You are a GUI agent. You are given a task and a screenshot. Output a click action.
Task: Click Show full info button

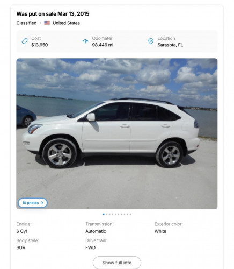[x=117, y=263]
